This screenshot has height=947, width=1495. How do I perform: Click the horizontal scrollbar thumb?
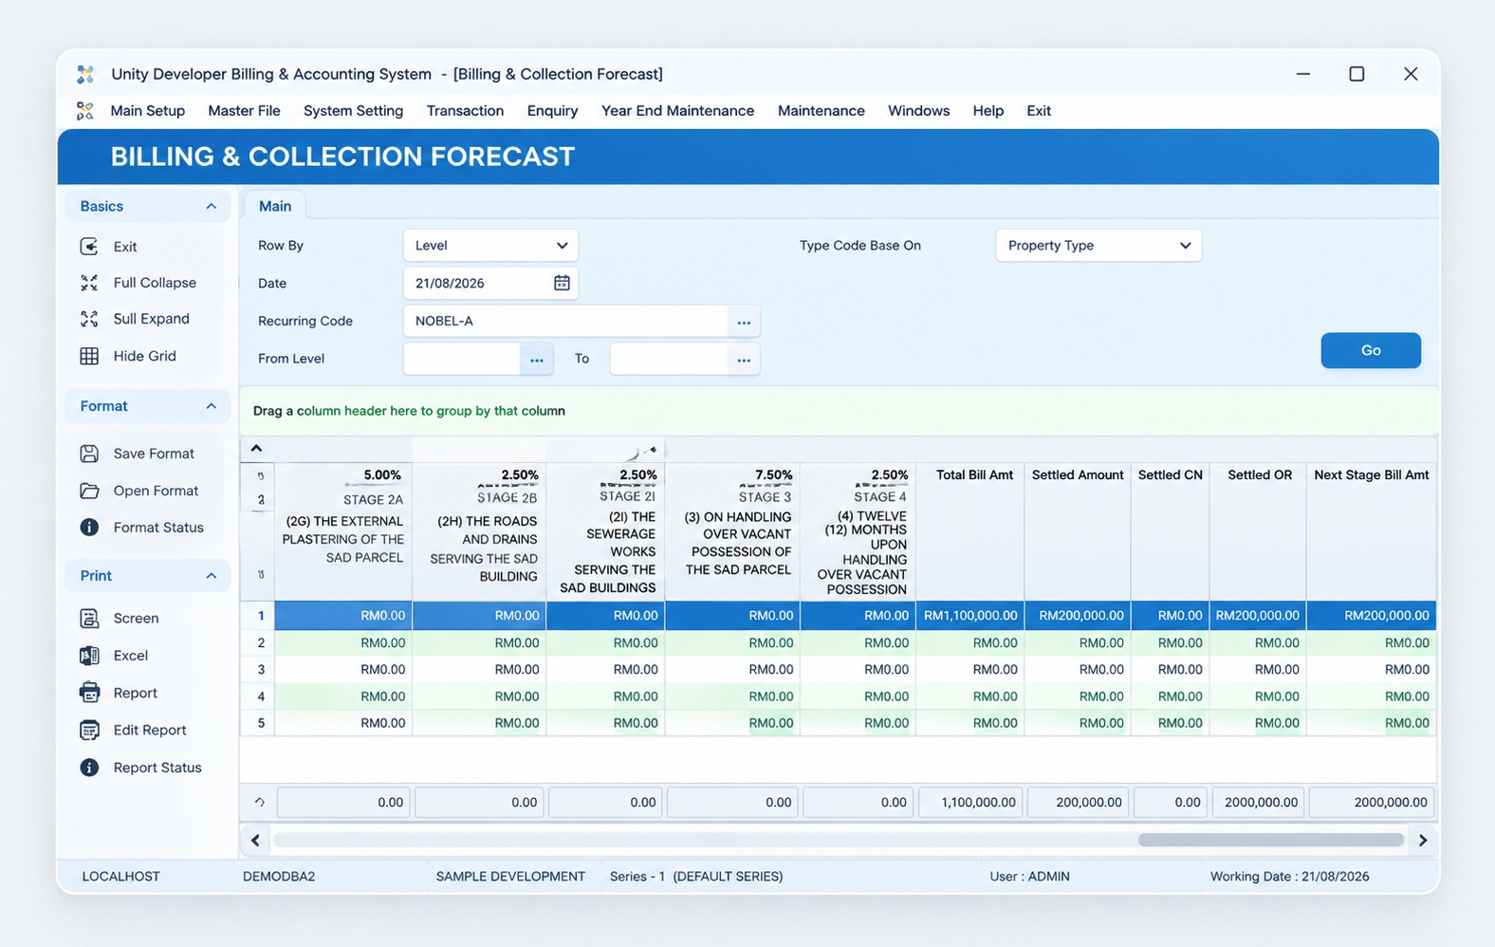coord(1270,840)
